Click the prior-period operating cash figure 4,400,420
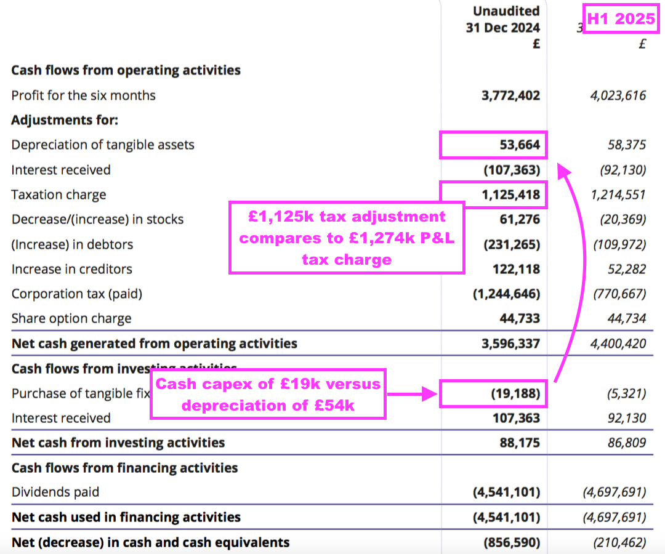 click(x=618, y=343)
